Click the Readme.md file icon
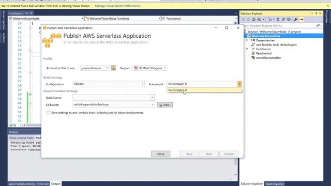 pos(253,53)
